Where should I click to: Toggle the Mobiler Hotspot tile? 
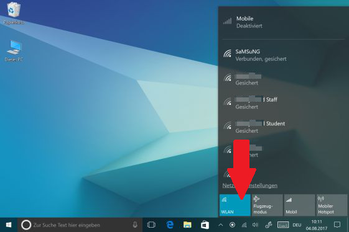[332, 205]
